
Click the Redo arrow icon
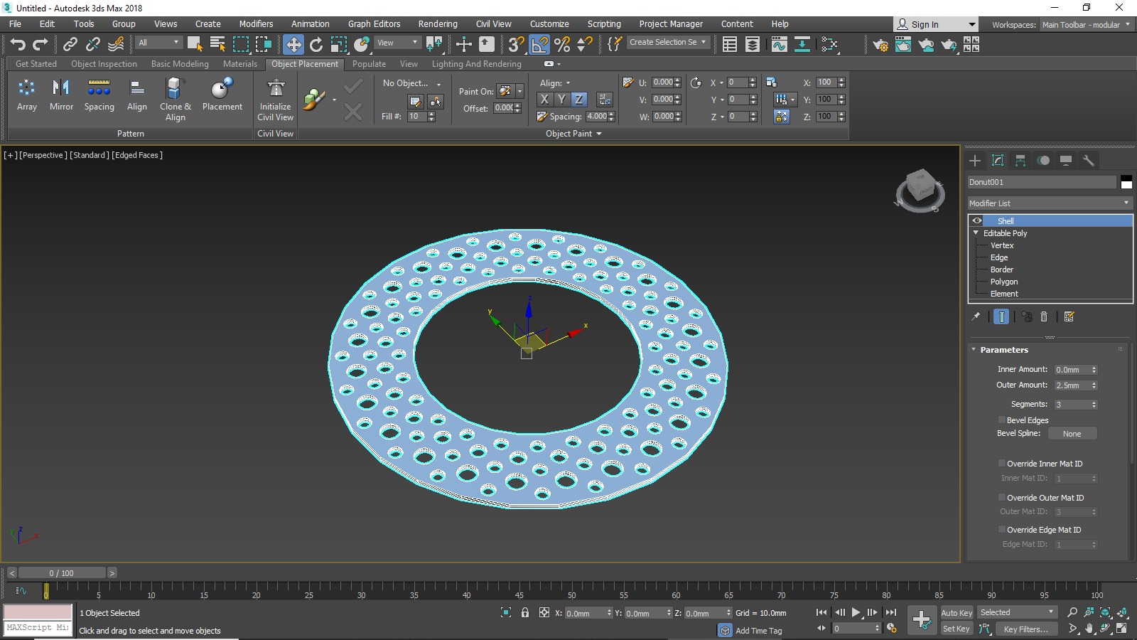41,44
